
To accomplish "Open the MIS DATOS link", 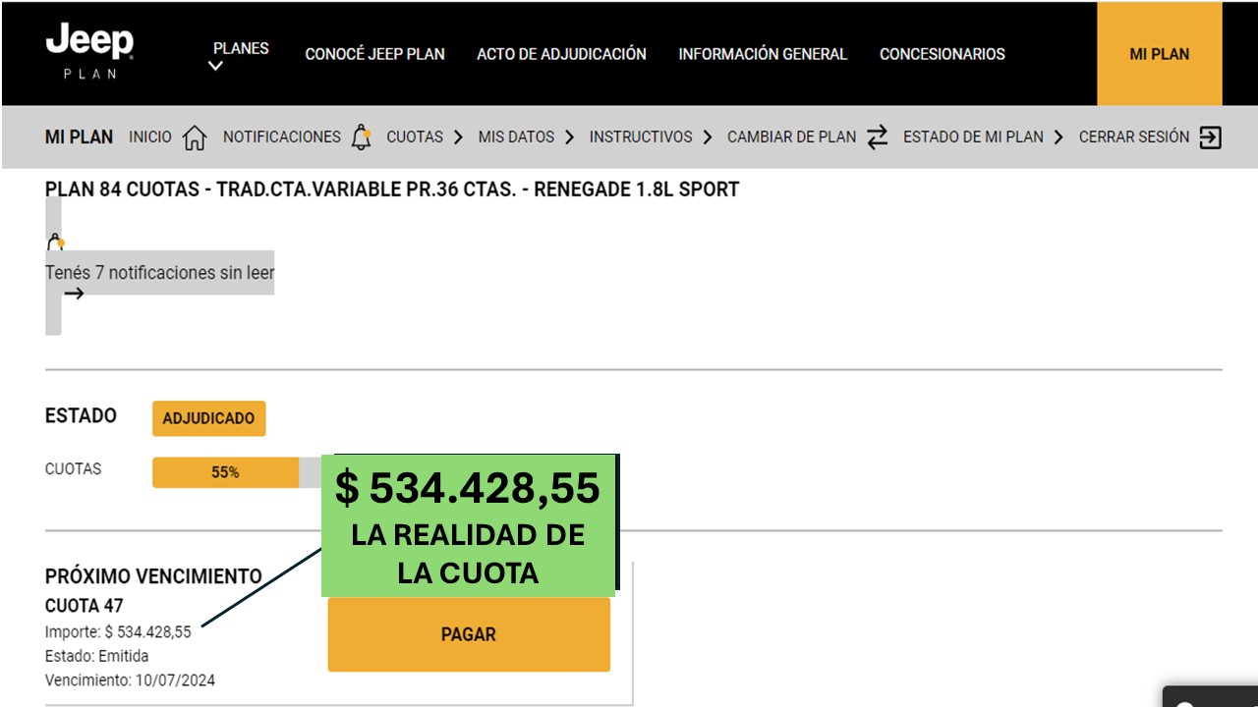I will tap(516, 137).
